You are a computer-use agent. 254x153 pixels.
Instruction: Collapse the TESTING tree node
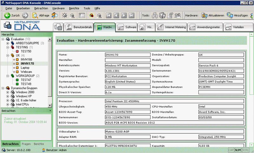point(8,47)
